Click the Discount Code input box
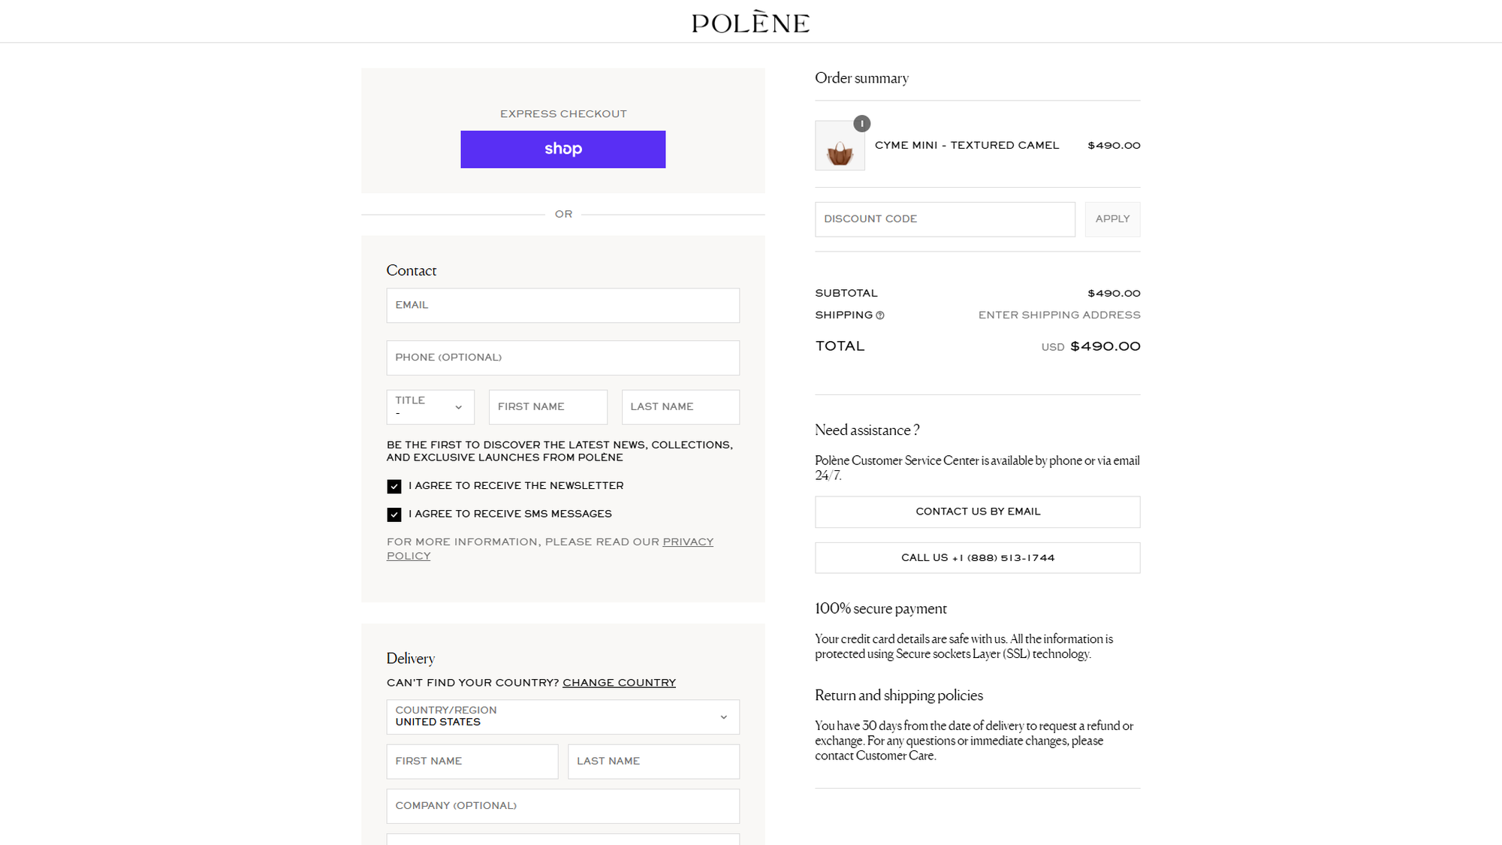This screenshot has width=1502, height=845. click(945, 219)
